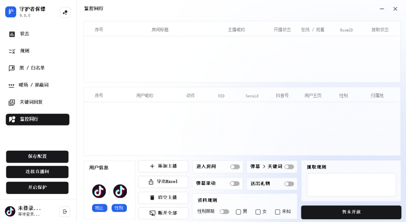Click the TikTok avatar at bottom-left
Viewport: 406px width, 222px height.
click(x=10, y=211)
